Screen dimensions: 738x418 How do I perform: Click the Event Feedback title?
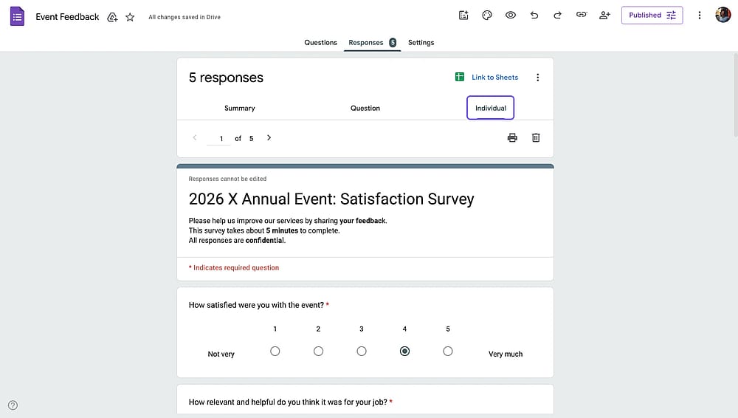pyautogui.click(x=67, y=17)
